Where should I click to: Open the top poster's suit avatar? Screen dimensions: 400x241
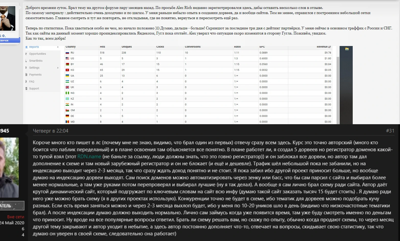(x=7, y=18)
